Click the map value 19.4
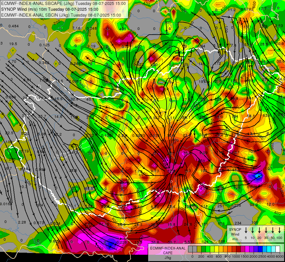The height and width of the screenshot is (262, 285). point(39,205)
